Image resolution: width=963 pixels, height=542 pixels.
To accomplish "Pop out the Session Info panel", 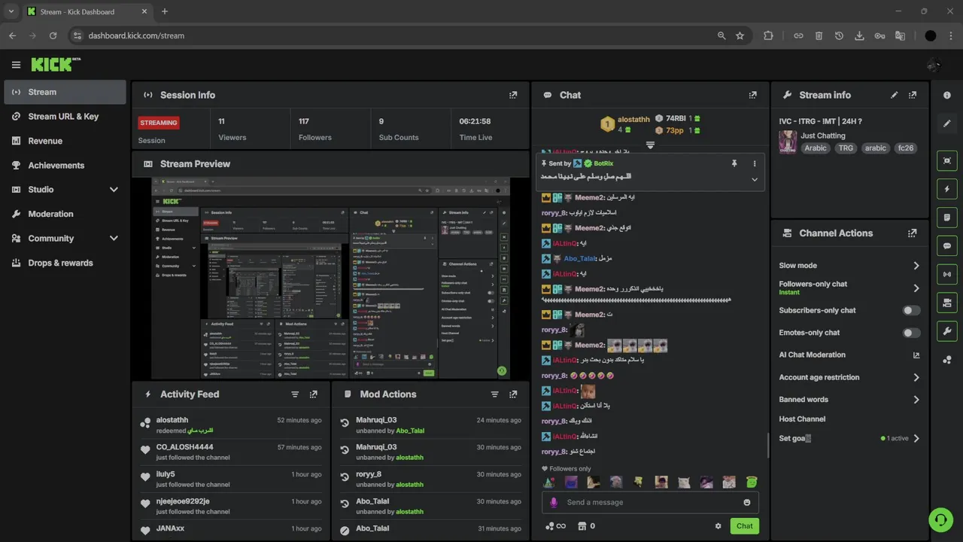I will (513, 95).
